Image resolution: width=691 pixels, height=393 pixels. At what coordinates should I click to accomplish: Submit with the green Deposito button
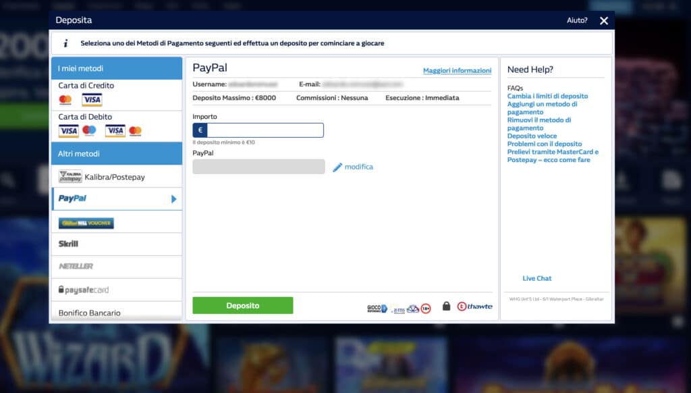click(243, 305)
